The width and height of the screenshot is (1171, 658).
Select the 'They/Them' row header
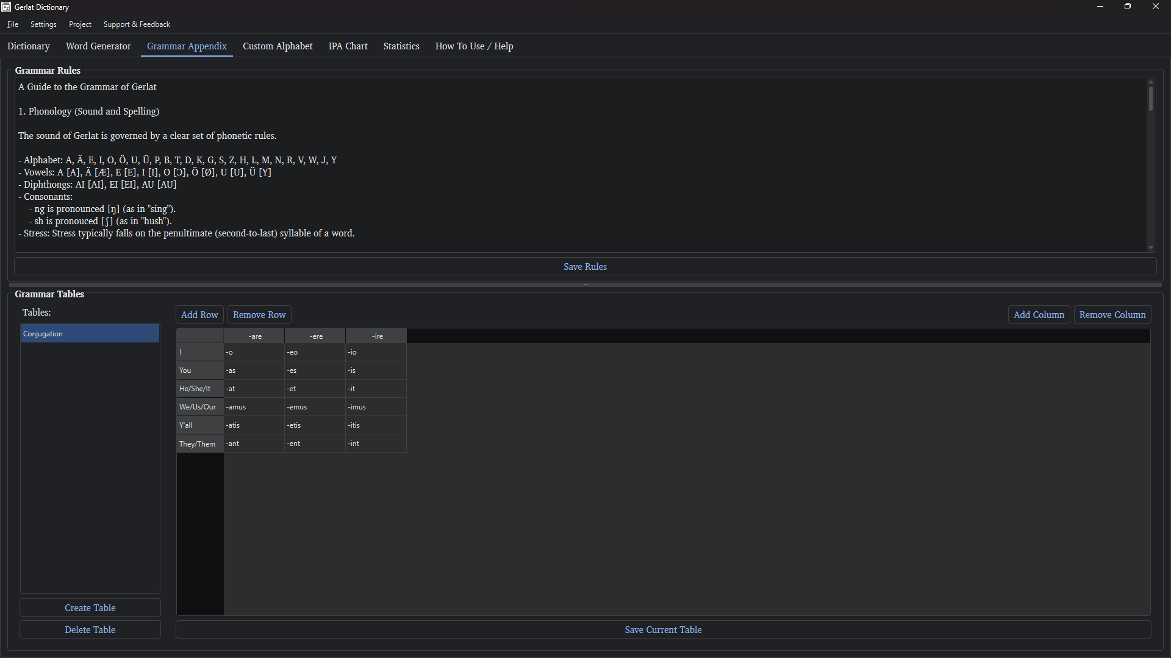pyautogui.click(x=200, y=444)
